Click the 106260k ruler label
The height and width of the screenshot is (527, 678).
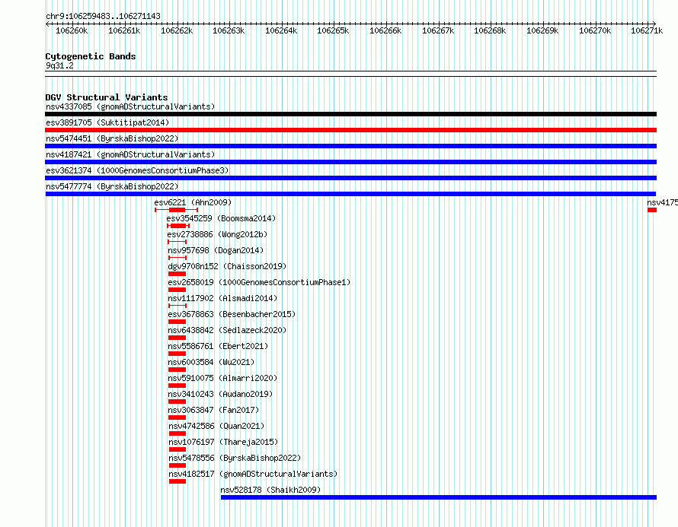[x=72, y=30]
